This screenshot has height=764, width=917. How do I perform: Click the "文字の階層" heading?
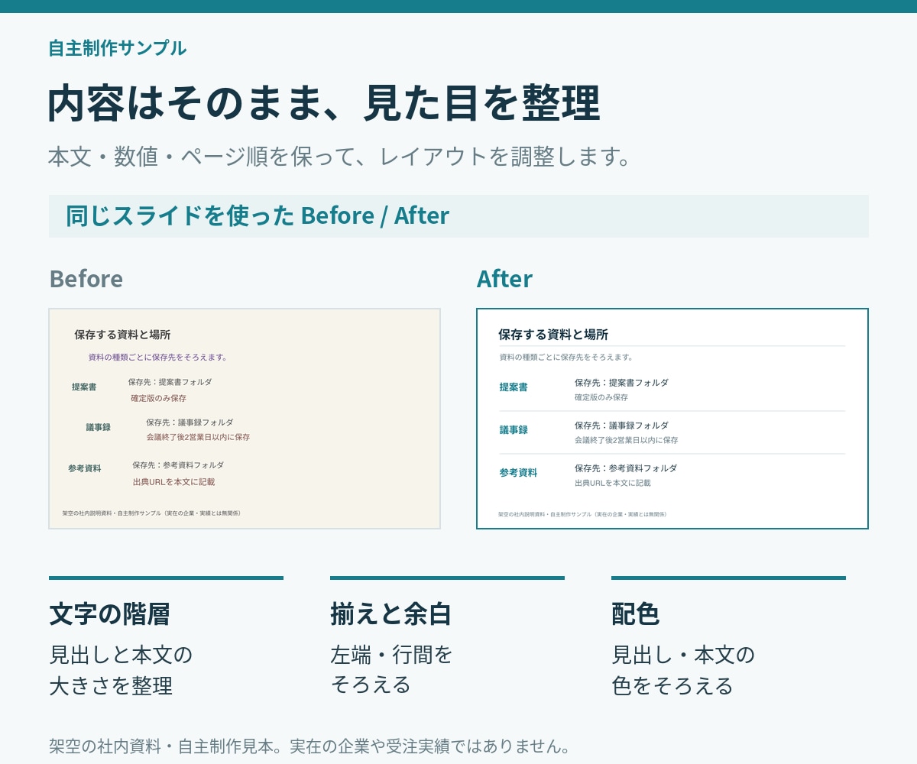pyautogui.click(x=109, y=613)
